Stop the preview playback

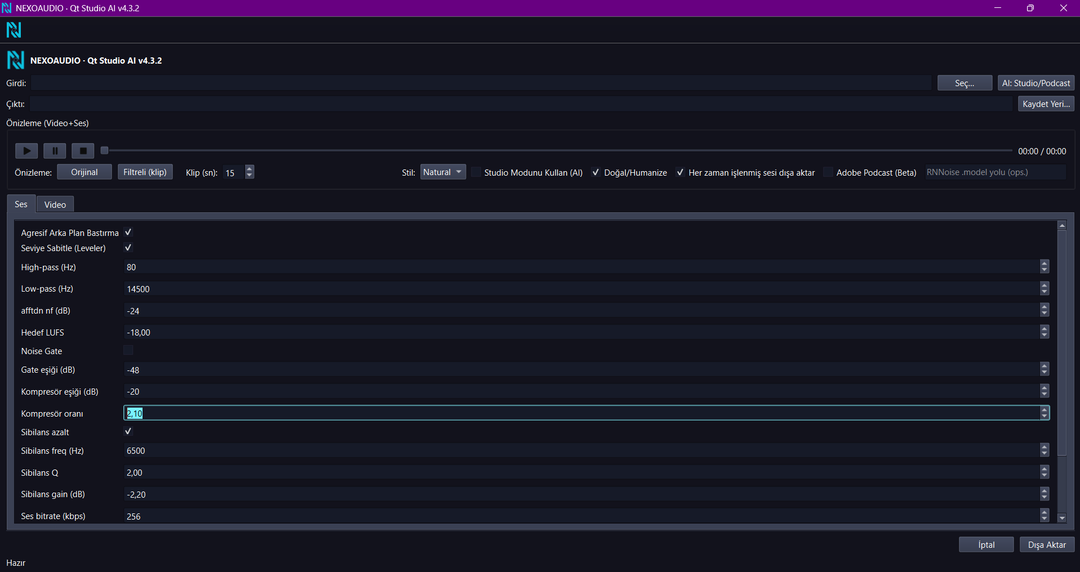(83, 151)
